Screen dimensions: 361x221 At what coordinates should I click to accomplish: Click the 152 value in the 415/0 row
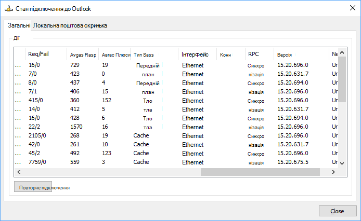tap(107, 101)
